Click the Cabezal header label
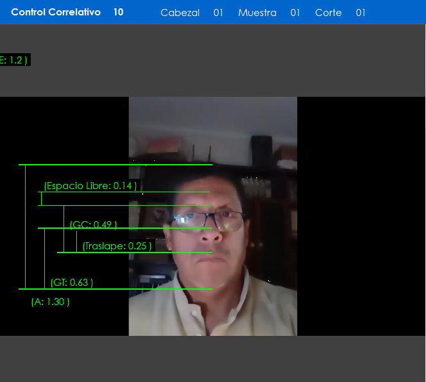Viewport: 426px width, 382px height. point(180,13)
